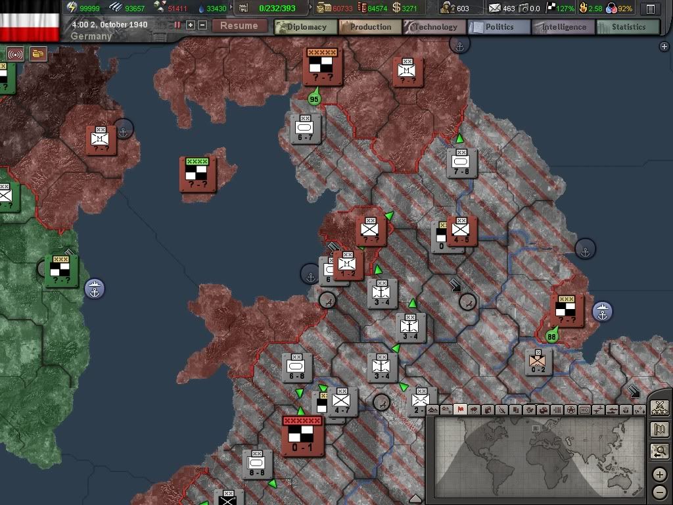Zoom in with the round plus button

(x=660, y=475)
